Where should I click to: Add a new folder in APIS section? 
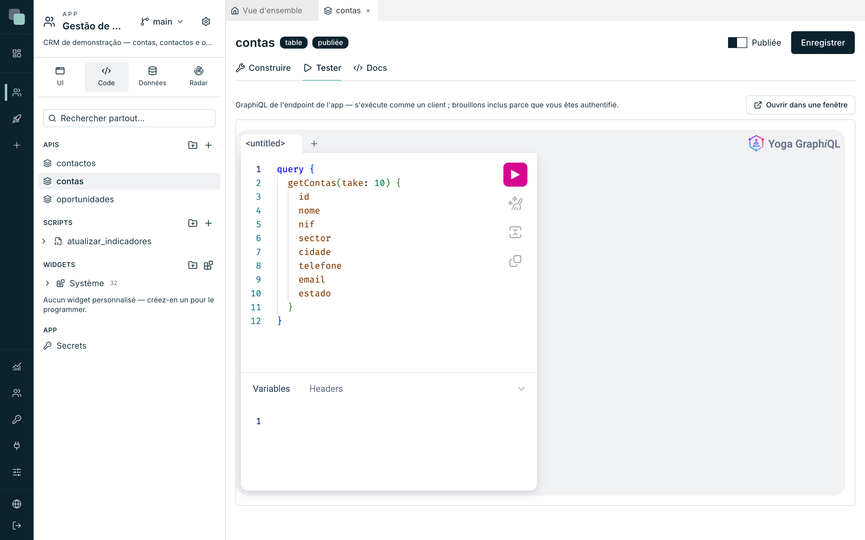[193, 145]
